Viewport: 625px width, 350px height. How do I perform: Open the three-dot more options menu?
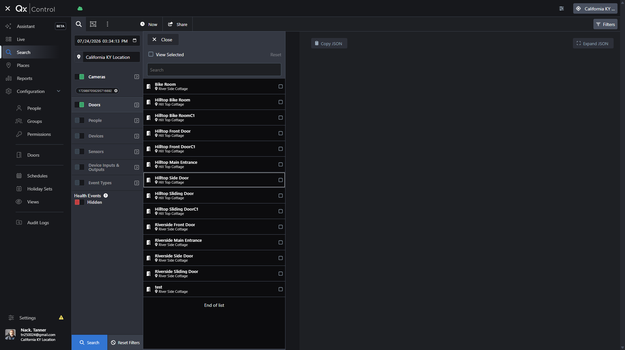pyautogui.click(x=107, y=24)
